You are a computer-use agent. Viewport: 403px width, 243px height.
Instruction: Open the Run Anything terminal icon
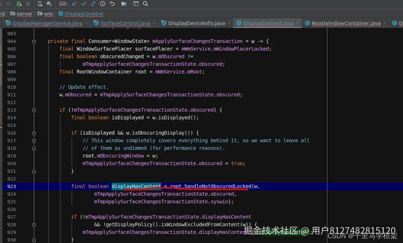pos(136,4)
